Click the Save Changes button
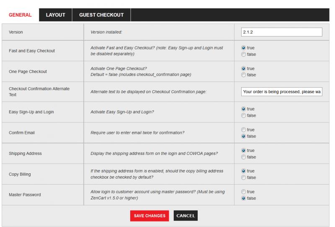 coord(149,216)
